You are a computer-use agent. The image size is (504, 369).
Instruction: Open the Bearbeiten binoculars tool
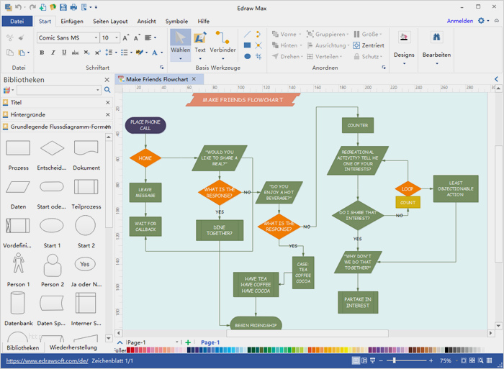[436, 42]
